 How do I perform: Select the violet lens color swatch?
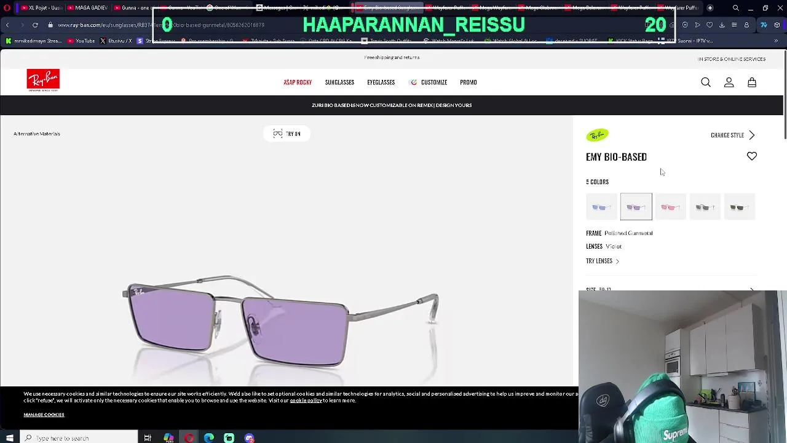click(x=636, y=207)
